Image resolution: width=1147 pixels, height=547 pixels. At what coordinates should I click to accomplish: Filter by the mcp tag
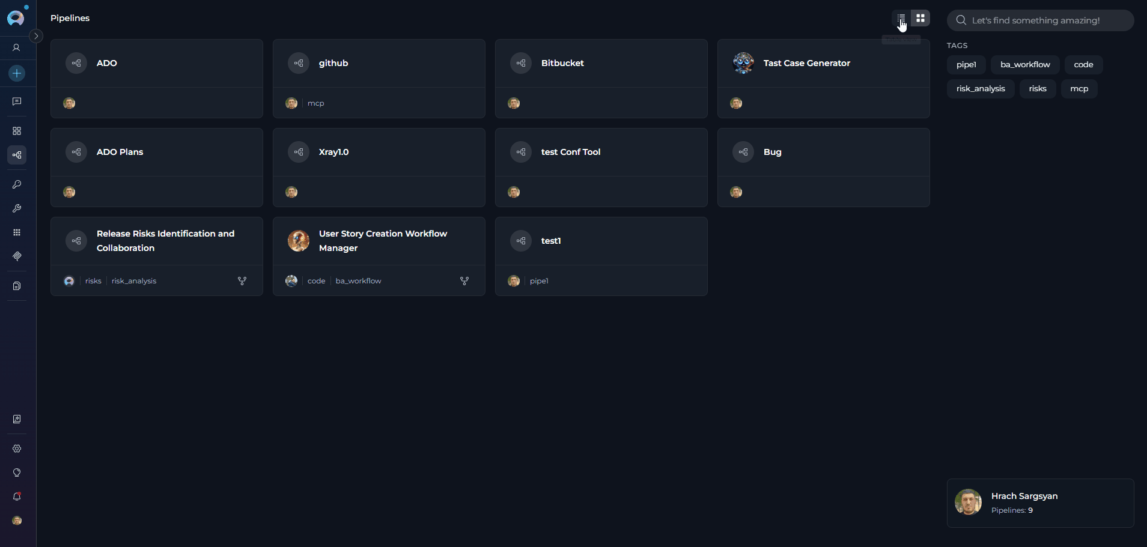pyautogui.click(x=1079, y=88)
